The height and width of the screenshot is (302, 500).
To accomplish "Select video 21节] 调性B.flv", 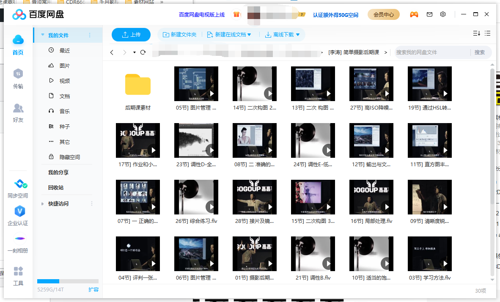I will [x=313, y=254].
